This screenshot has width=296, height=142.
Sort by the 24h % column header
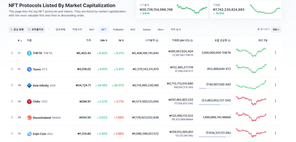104,40
